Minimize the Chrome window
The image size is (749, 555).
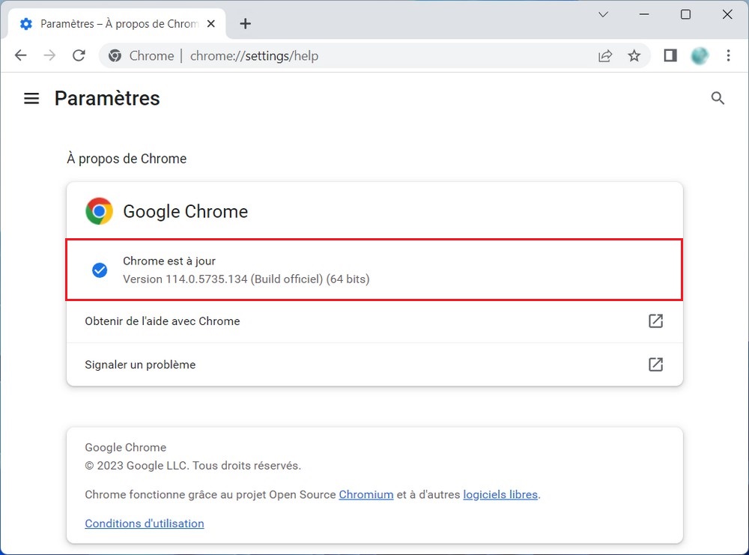click(644, 14)
